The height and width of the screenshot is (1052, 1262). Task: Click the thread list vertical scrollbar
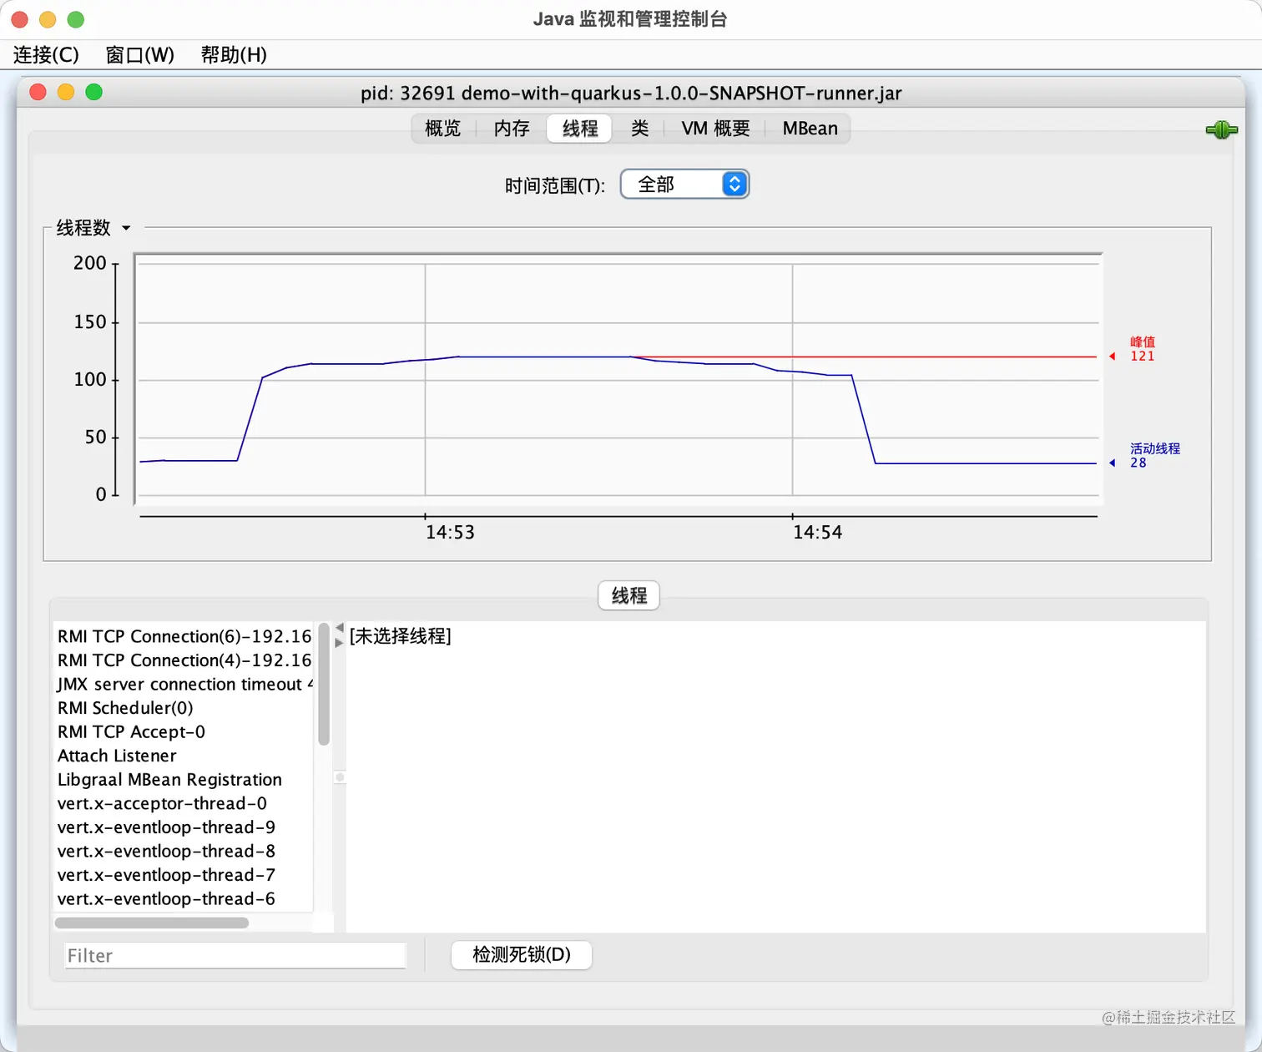pos(324,685)
